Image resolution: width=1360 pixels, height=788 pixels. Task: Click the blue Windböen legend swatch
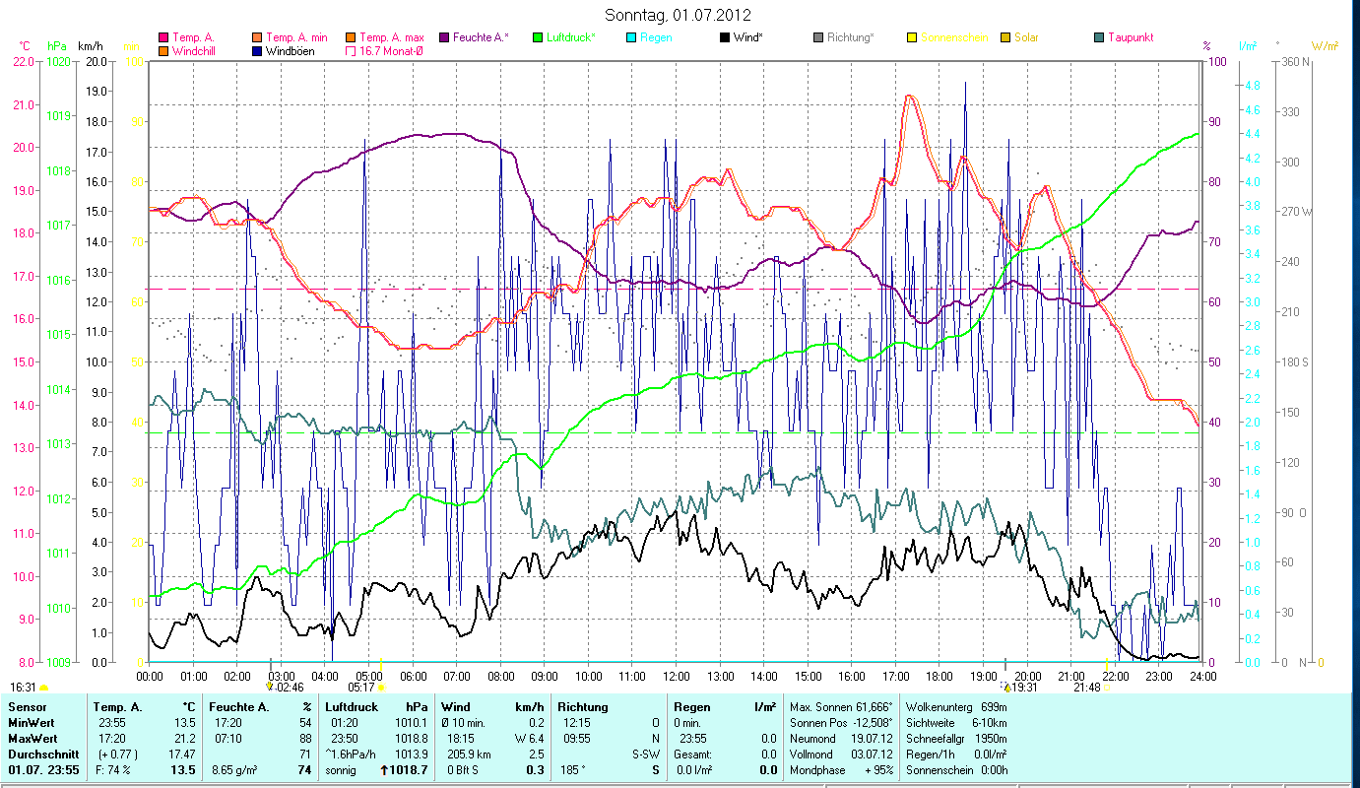tap(258, 51)
